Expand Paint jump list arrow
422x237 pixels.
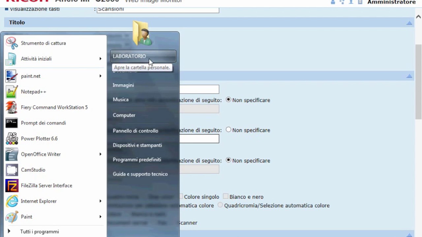(100, 217)
